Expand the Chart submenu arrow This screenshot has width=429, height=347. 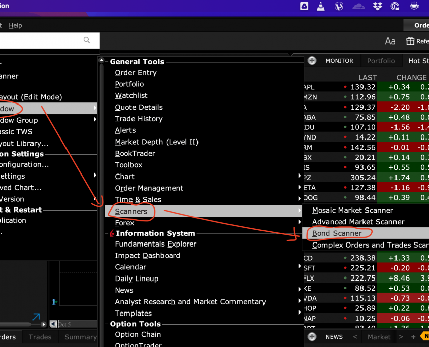(x=299, y=177)
